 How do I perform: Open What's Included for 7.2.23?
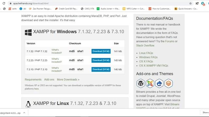pyautogui.click(x=56, y=60)
